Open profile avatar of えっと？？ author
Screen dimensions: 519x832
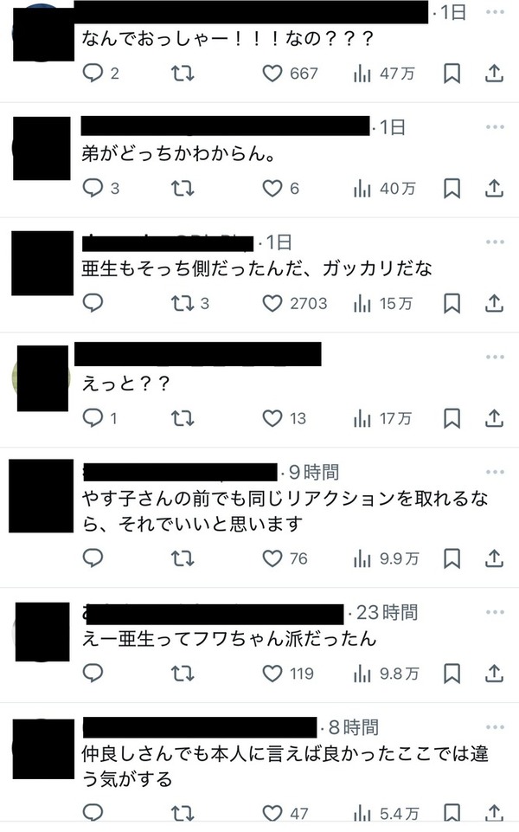[42, 378]
